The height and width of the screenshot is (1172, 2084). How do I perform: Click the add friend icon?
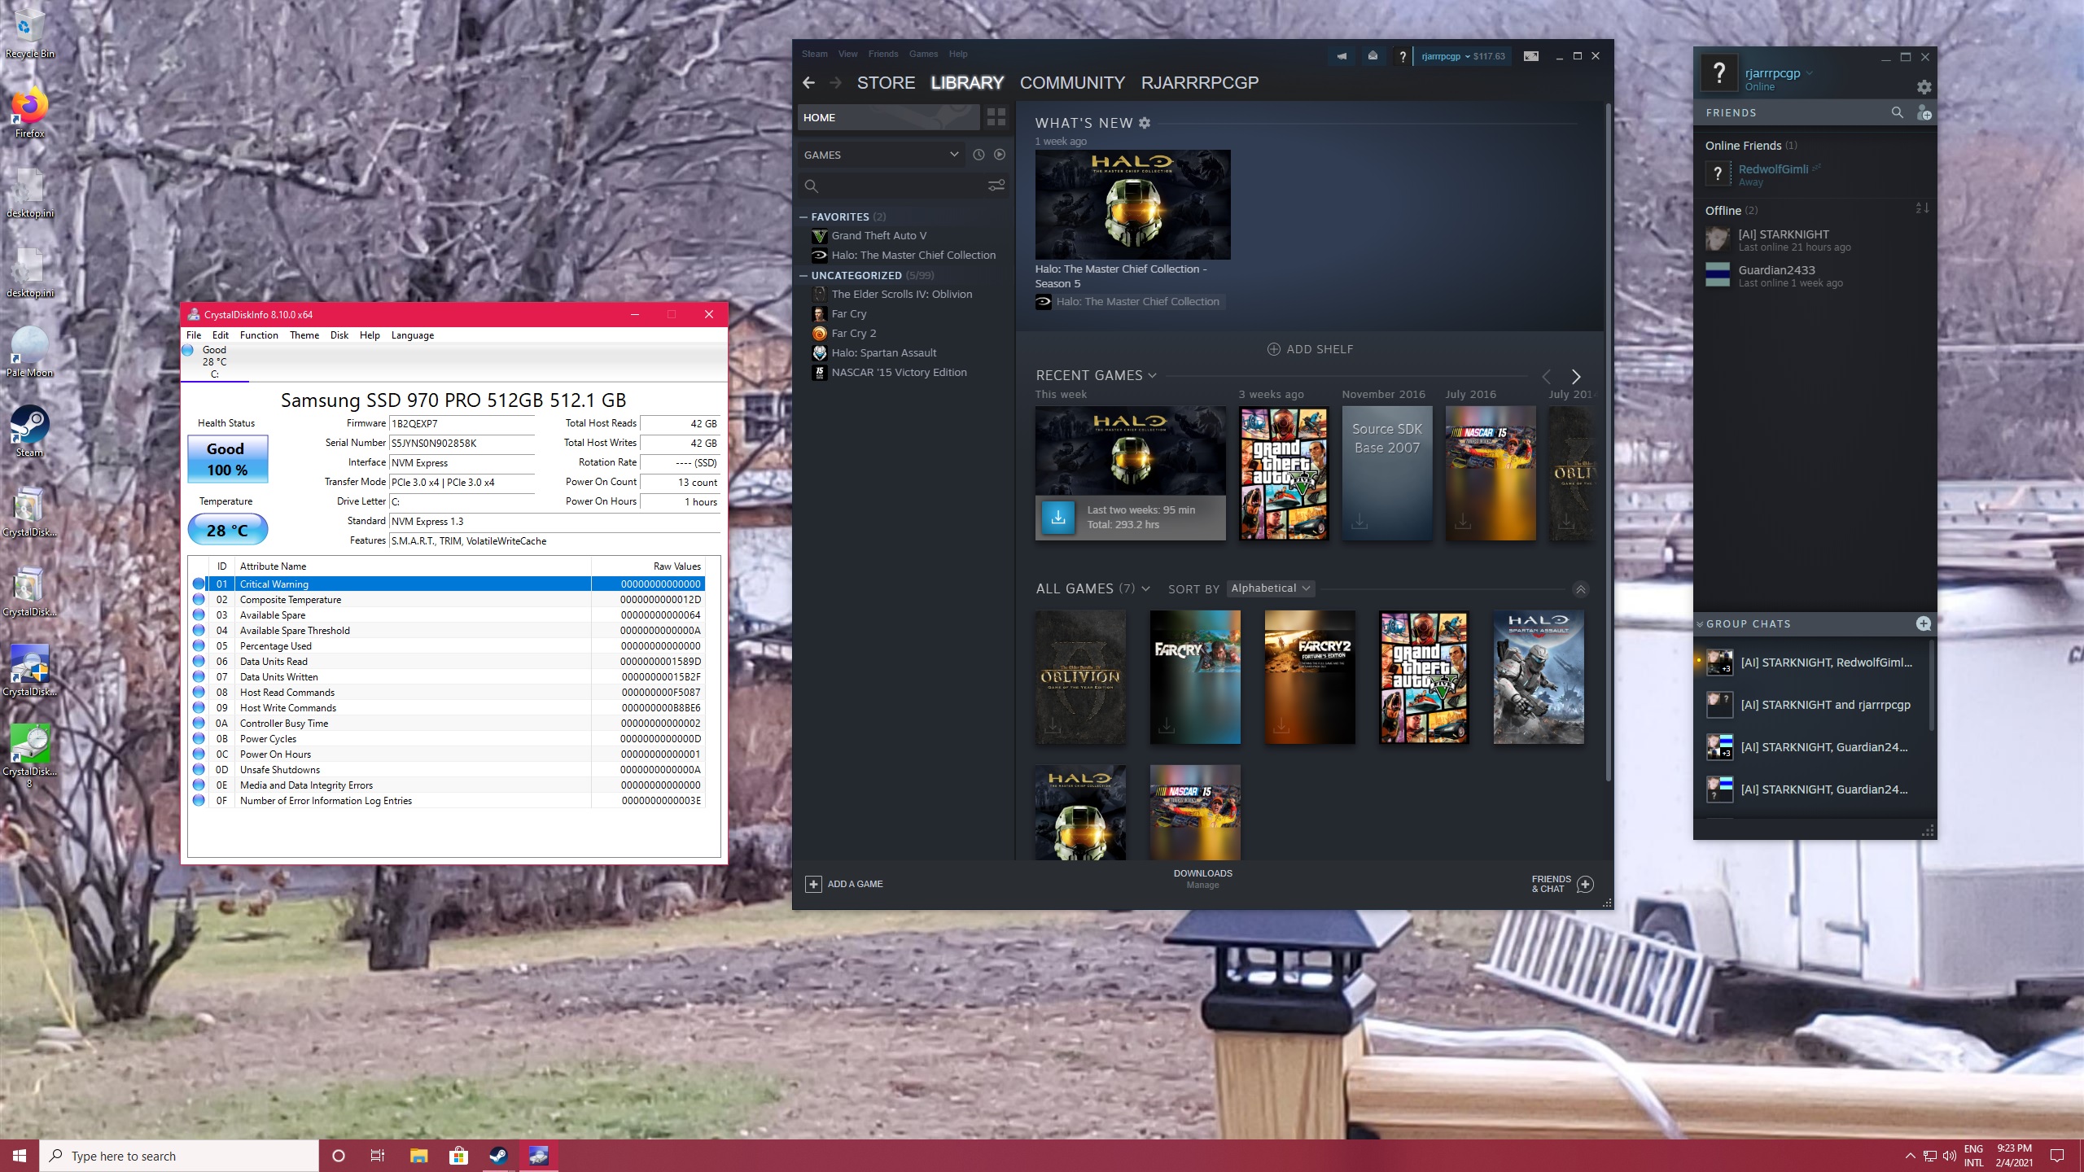pos(1924,113)
